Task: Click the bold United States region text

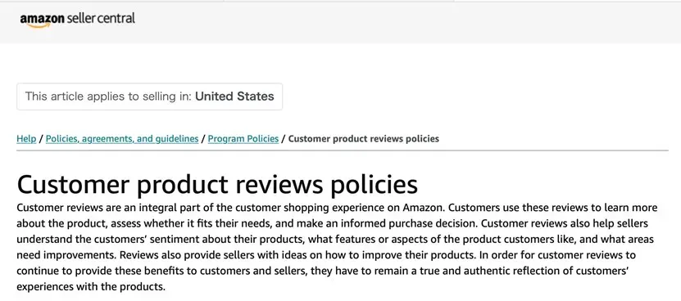Action: (x=234, y=97)
